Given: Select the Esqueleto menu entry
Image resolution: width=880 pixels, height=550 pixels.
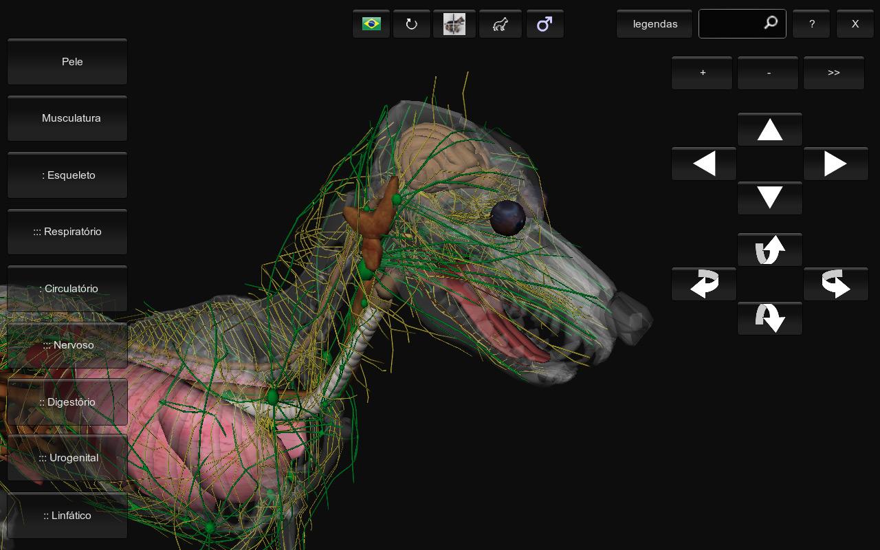Looking at the screenshot, I should (x=67, y=175).
